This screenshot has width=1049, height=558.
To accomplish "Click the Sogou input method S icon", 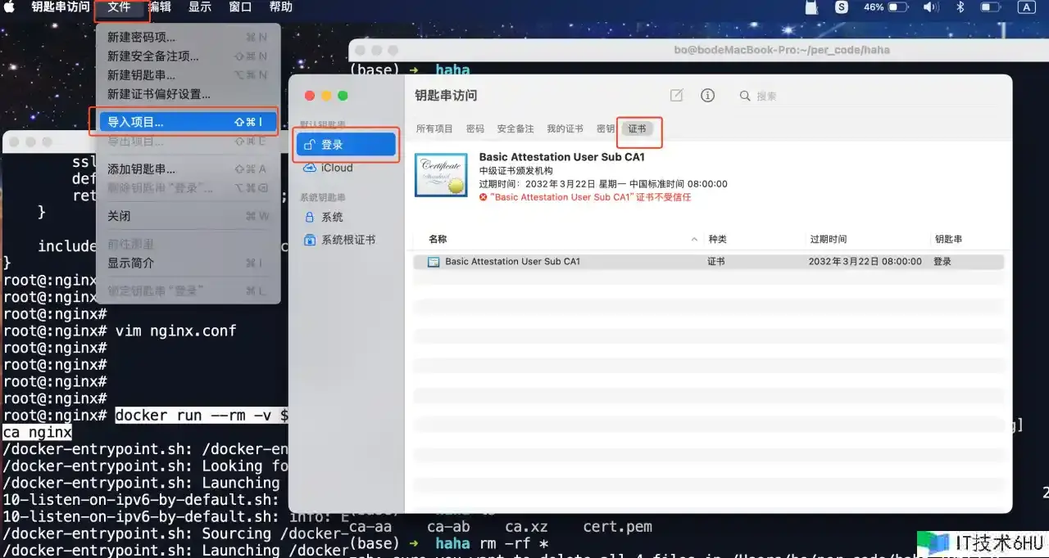I will click(842, 7).
